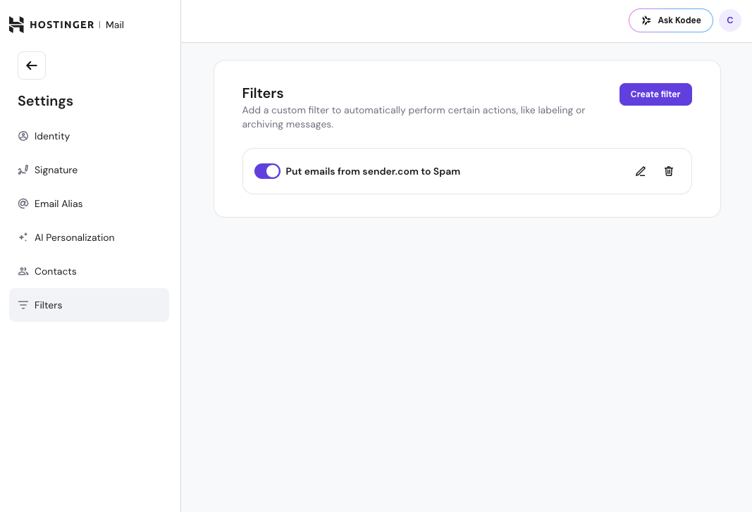Click the back arrow button

(32, 65)
